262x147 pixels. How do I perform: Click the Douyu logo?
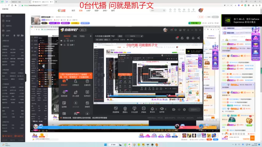tap(62, 10)
